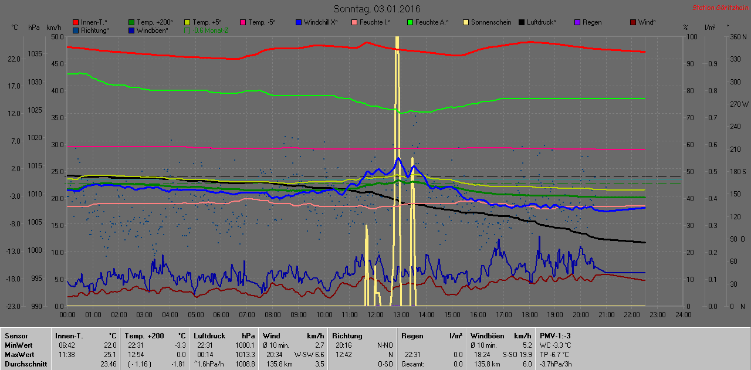The image size is (751, 370).
Task: Click the green Temp. +200 legend marker
Action: [132, 22]
